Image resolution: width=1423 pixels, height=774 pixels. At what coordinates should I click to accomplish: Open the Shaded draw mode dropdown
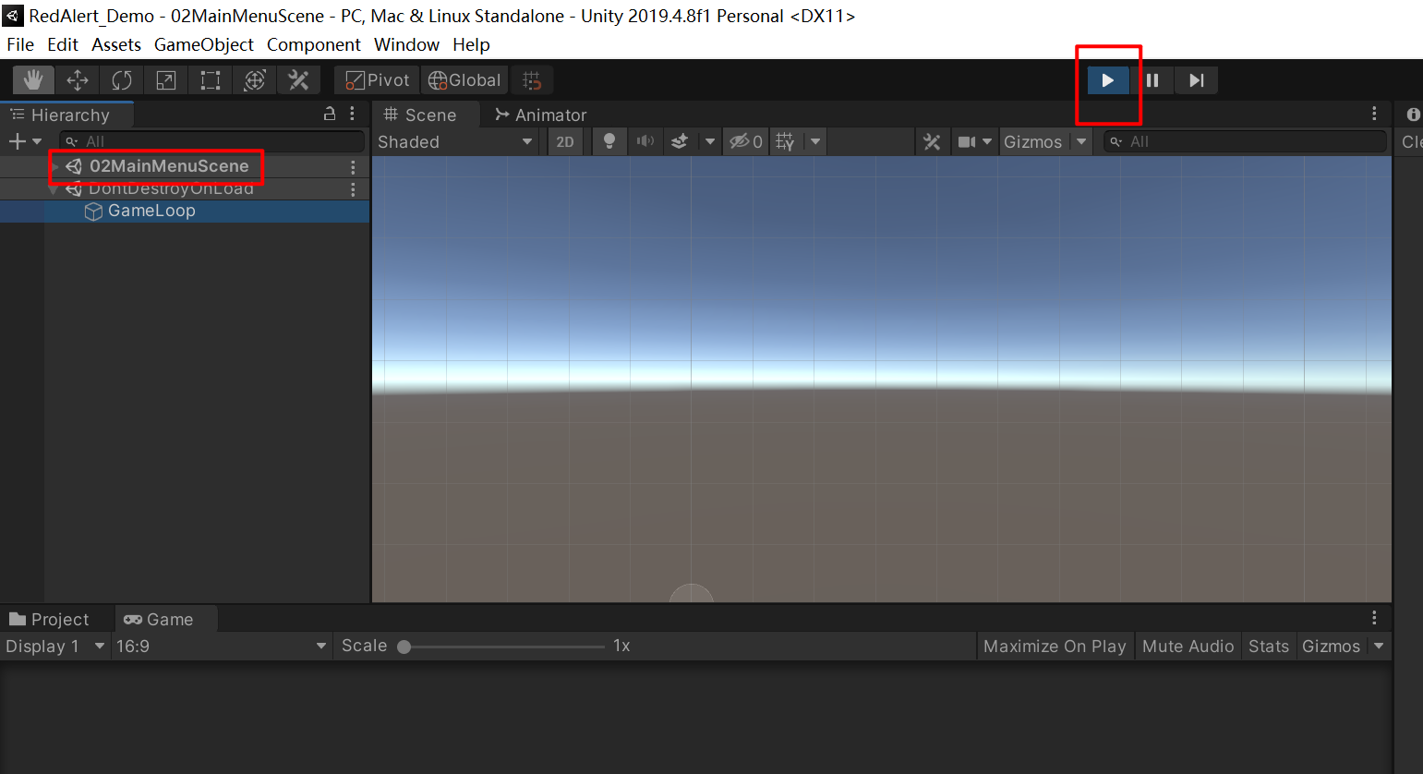tap(455, 142)
